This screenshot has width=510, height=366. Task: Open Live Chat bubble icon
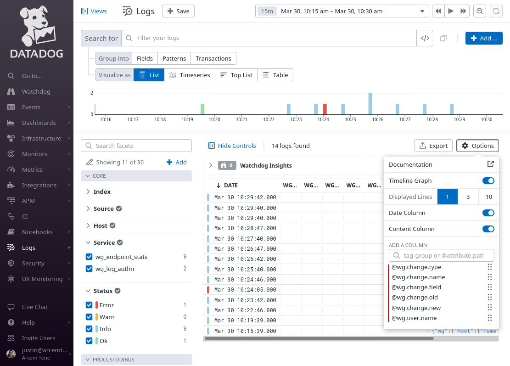click(x=11, y=307)
